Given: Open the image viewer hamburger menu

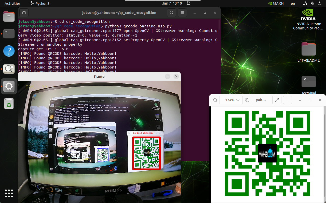Looking at the screenshot, I should point(288,100).
